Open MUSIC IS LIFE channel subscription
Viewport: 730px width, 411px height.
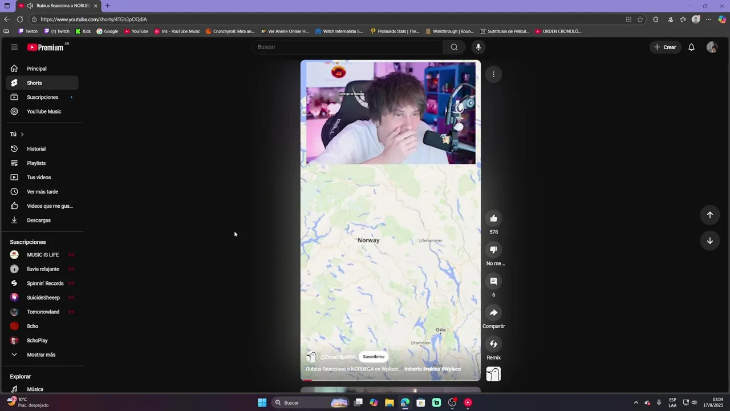click(x=42, y=255)
